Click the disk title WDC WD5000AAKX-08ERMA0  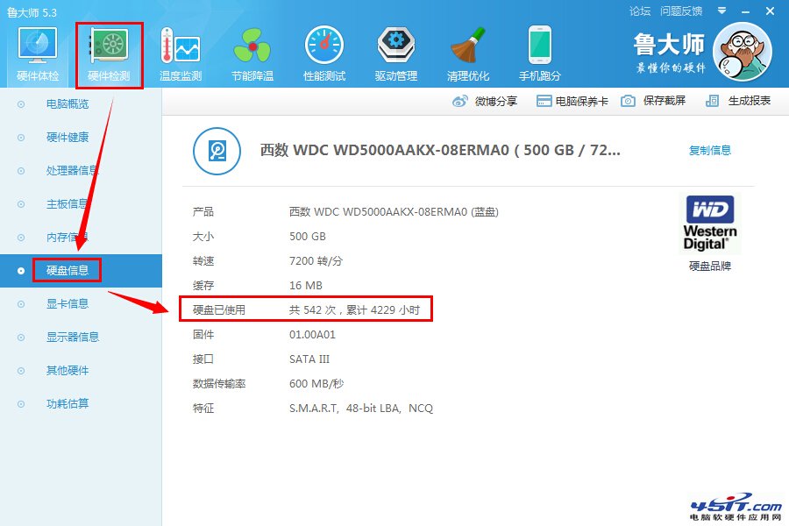440,150
